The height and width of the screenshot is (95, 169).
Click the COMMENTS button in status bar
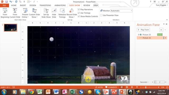(111, 87)
